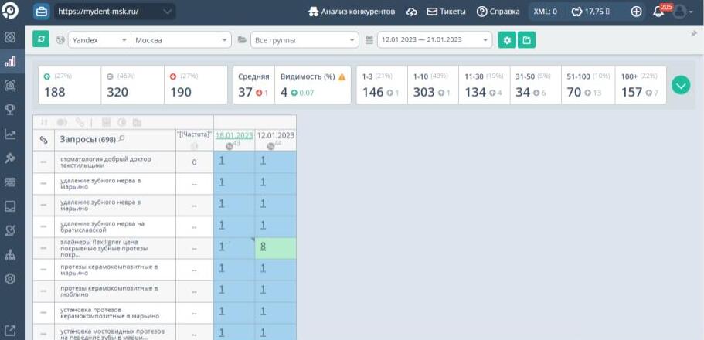The image size is (704, 340).
Task: Open the user avatar account menu
Action: tap(683, 12)
